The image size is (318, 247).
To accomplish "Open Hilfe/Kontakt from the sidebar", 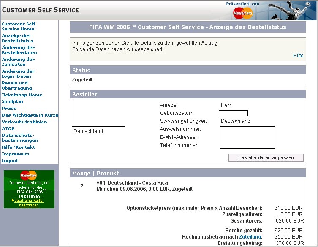I will point(19,147).
